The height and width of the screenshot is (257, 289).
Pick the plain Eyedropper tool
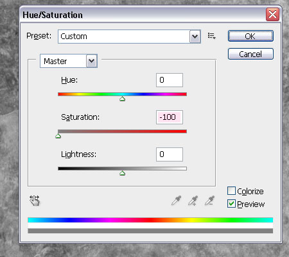176,201
